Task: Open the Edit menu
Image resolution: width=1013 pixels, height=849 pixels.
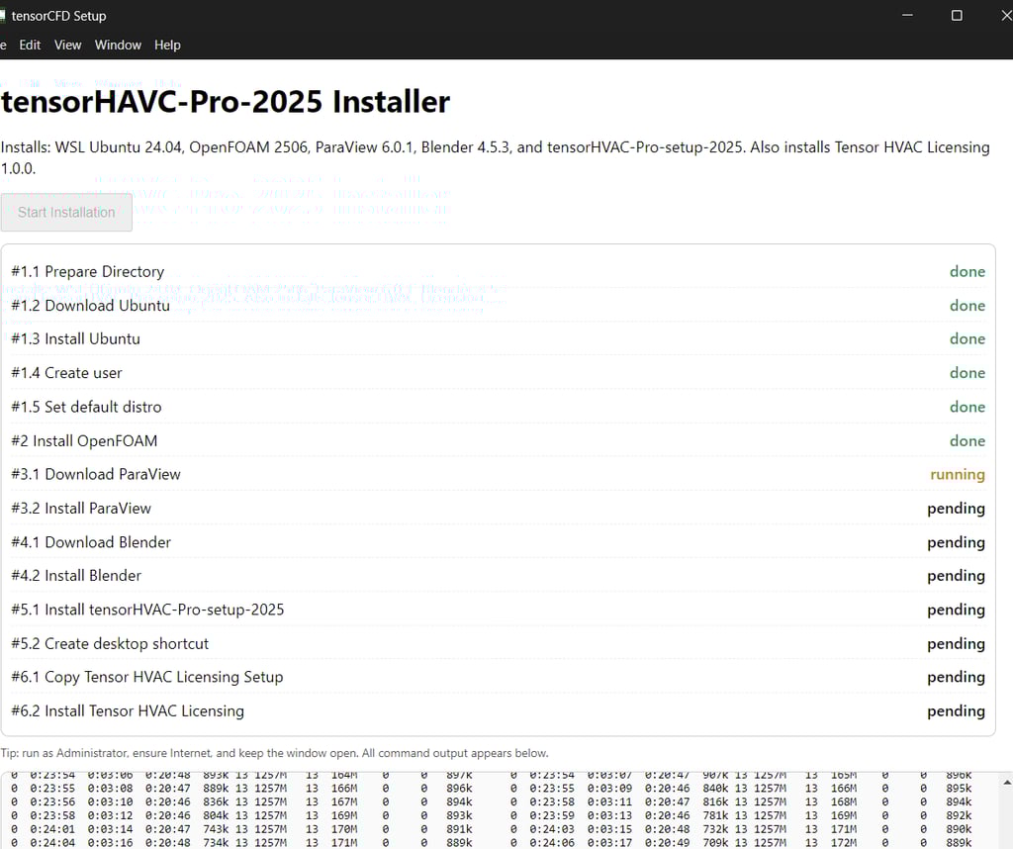Action: 30,46
